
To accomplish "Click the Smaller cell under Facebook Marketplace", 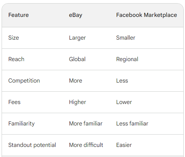I will pyautogui.click(x=126, y=38).
